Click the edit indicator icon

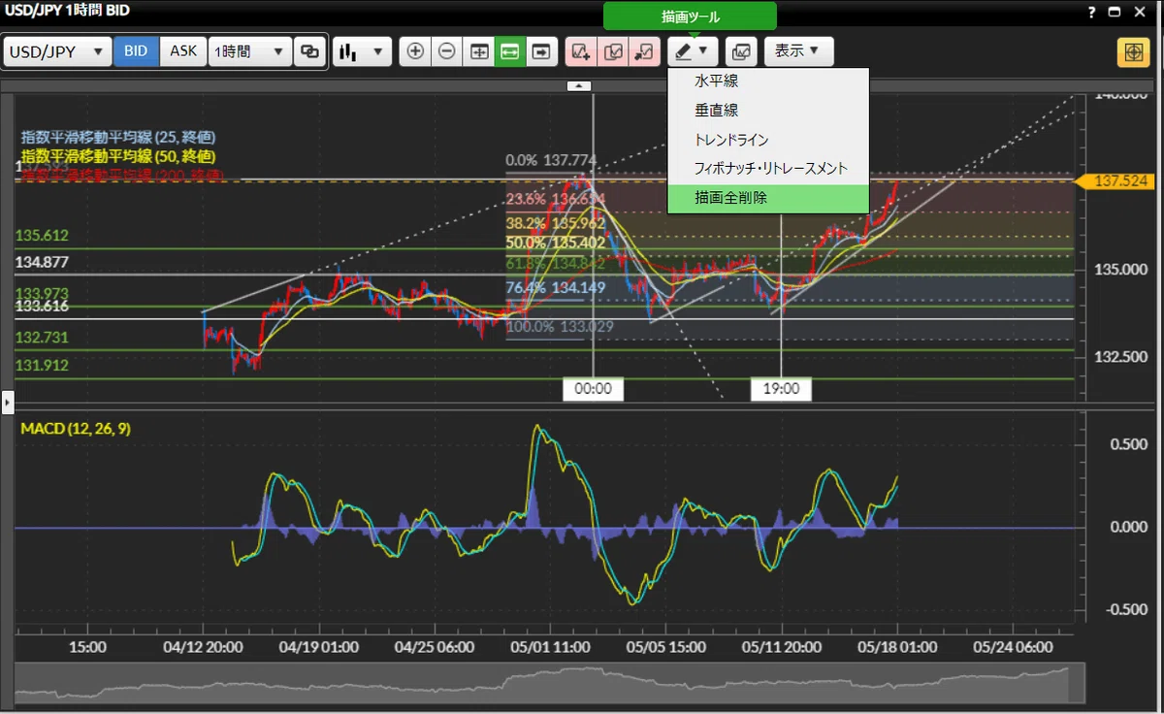(x=613, y=51)
